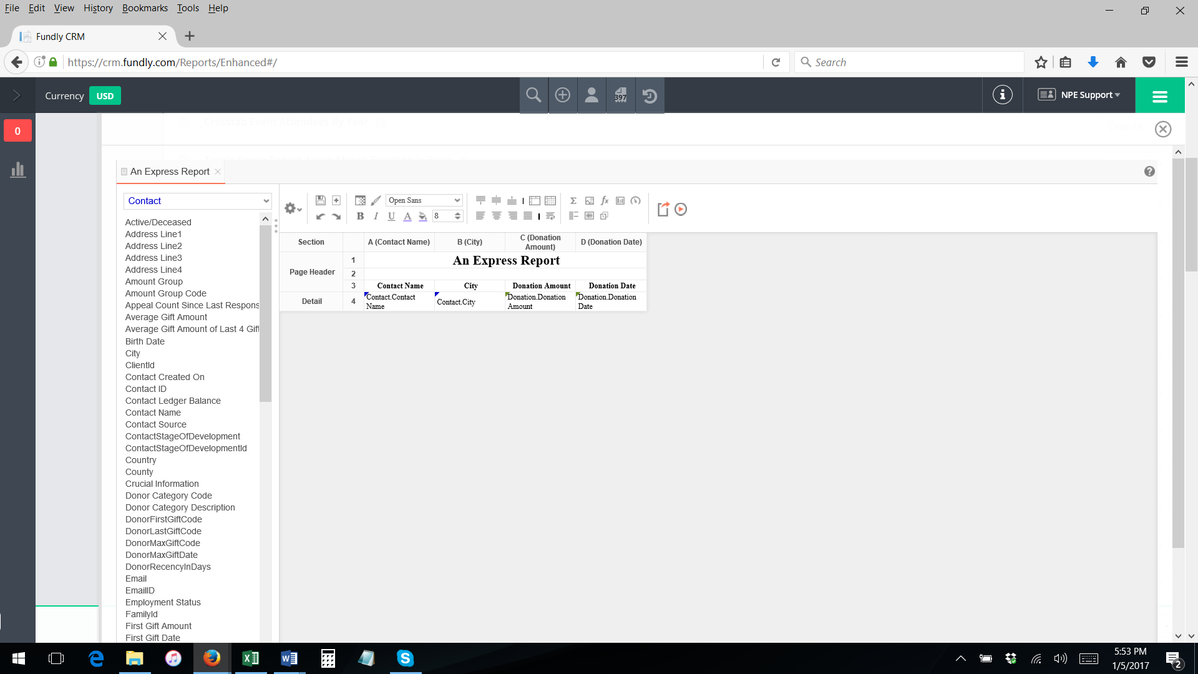Click the An Express Report tab
This screenshot has height=674, width=1198.
(x=170, y=171)
